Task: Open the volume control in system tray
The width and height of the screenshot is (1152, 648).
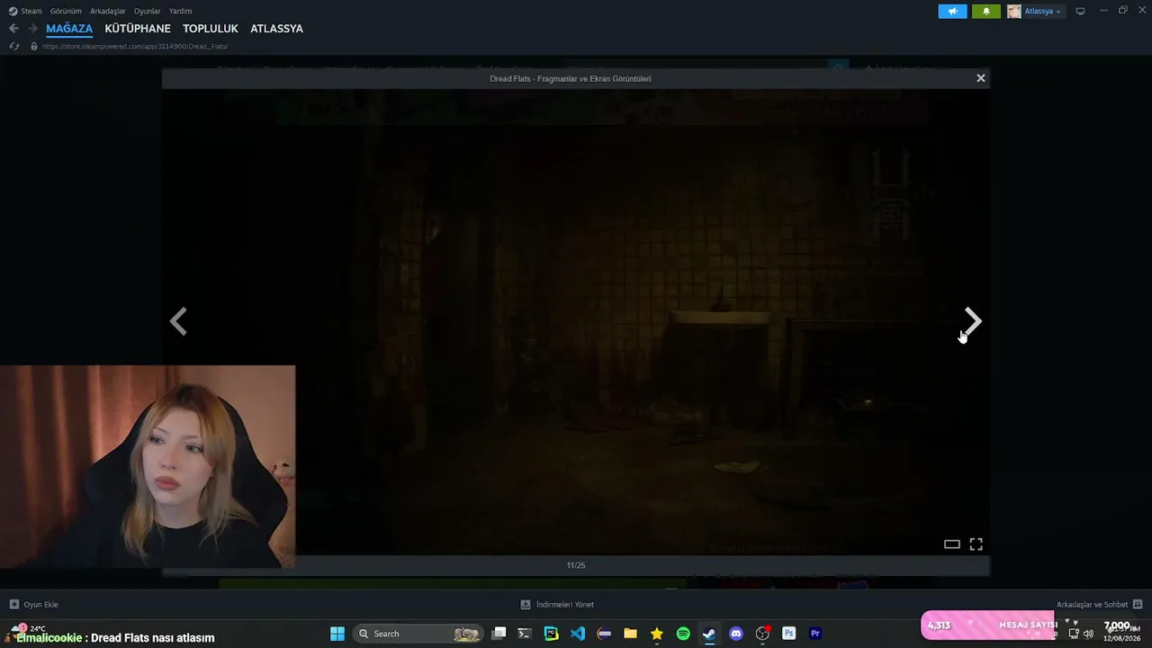Action: coord(1088,634)
